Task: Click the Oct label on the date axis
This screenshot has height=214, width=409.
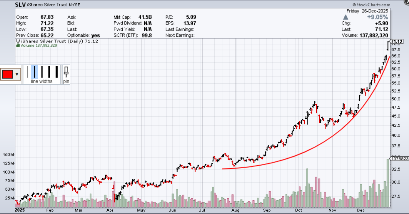Action: click(298, 210)
